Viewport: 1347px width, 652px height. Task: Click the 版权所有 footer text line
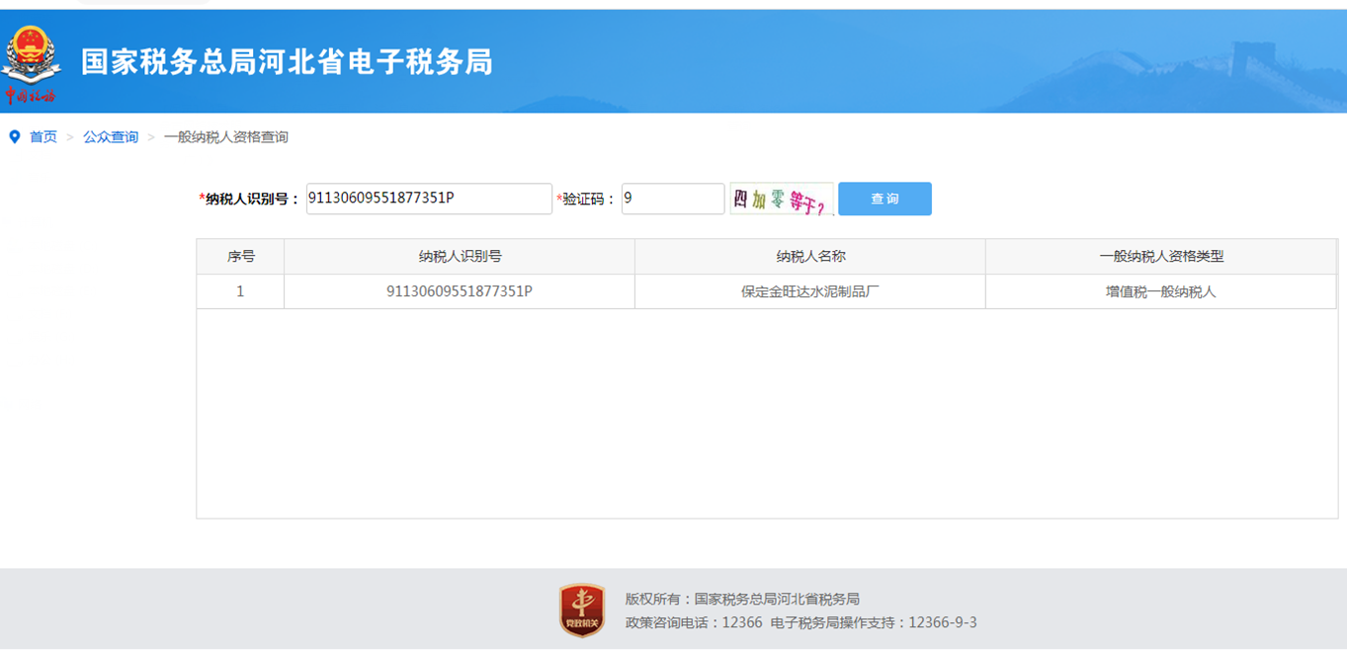pyautogui.click(x=740, y=598)
